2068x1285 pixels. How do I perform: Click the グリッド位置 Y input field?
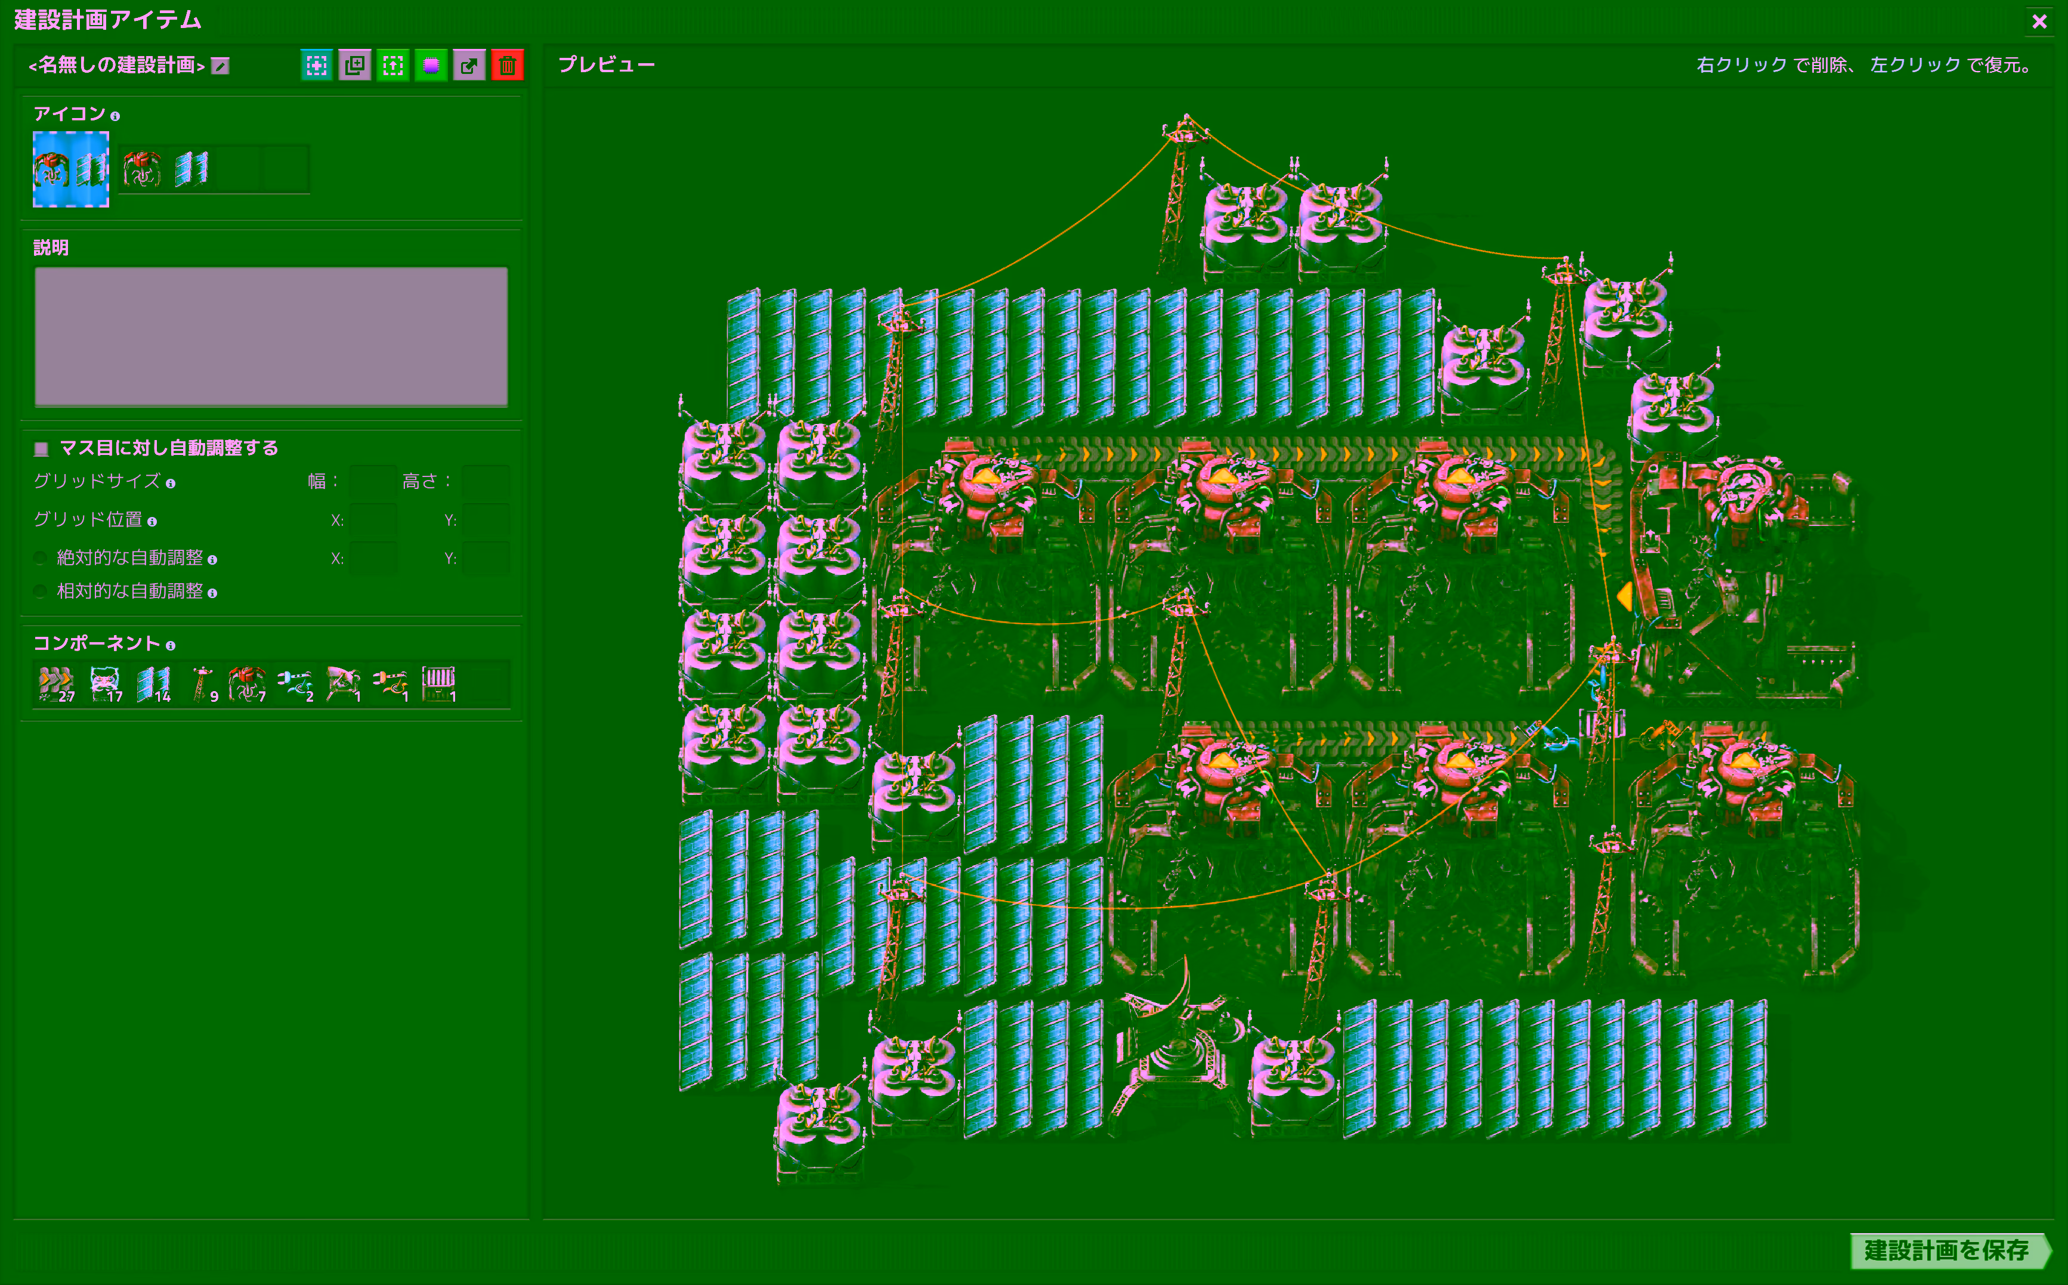tap(486, 520)
